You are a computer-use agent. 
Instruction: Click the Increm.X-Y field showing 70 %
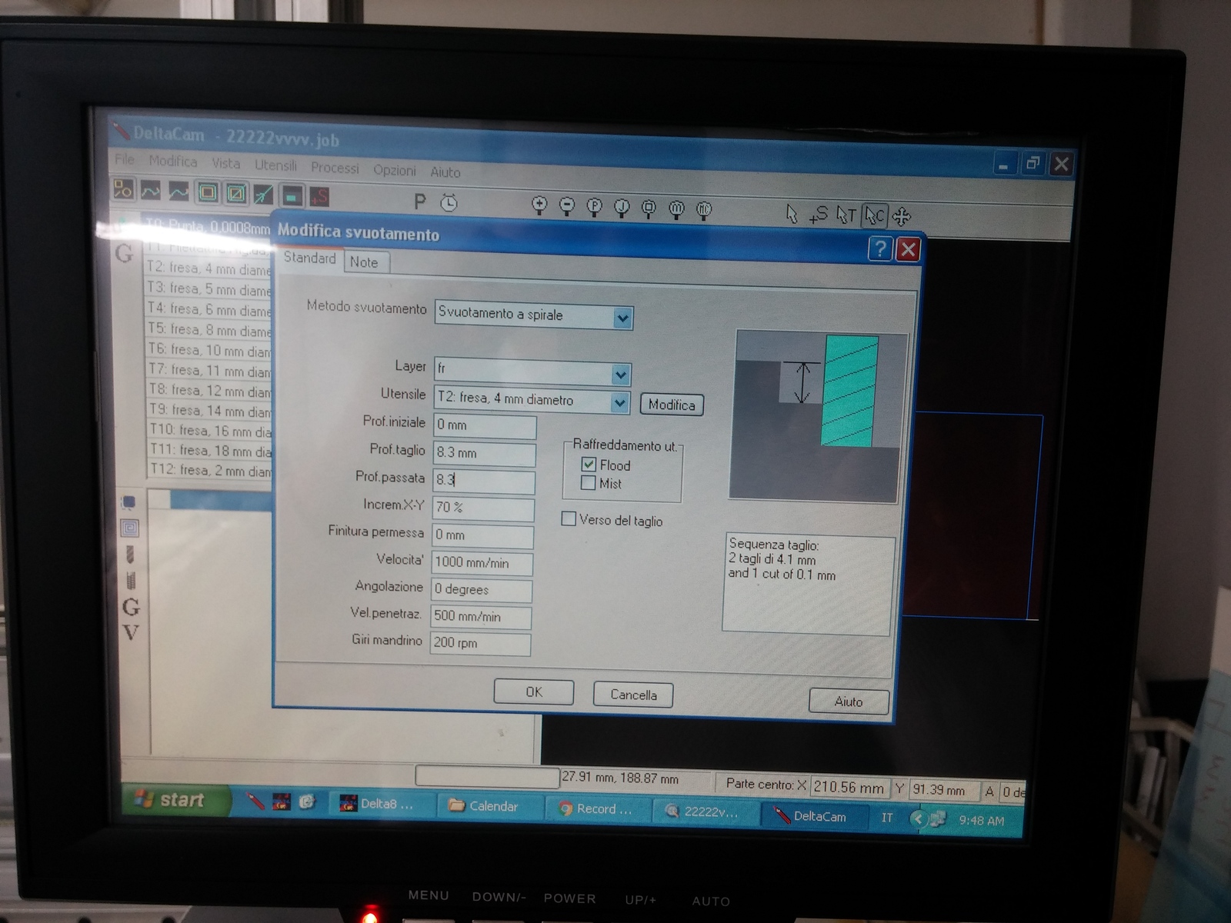click(x=483, y=508)
